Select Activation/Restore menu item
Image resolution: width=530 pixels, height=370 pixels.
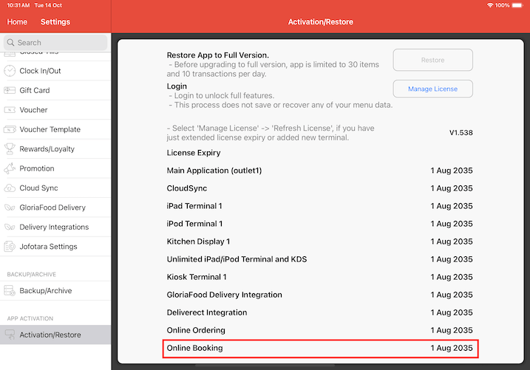tap(55, 335)
